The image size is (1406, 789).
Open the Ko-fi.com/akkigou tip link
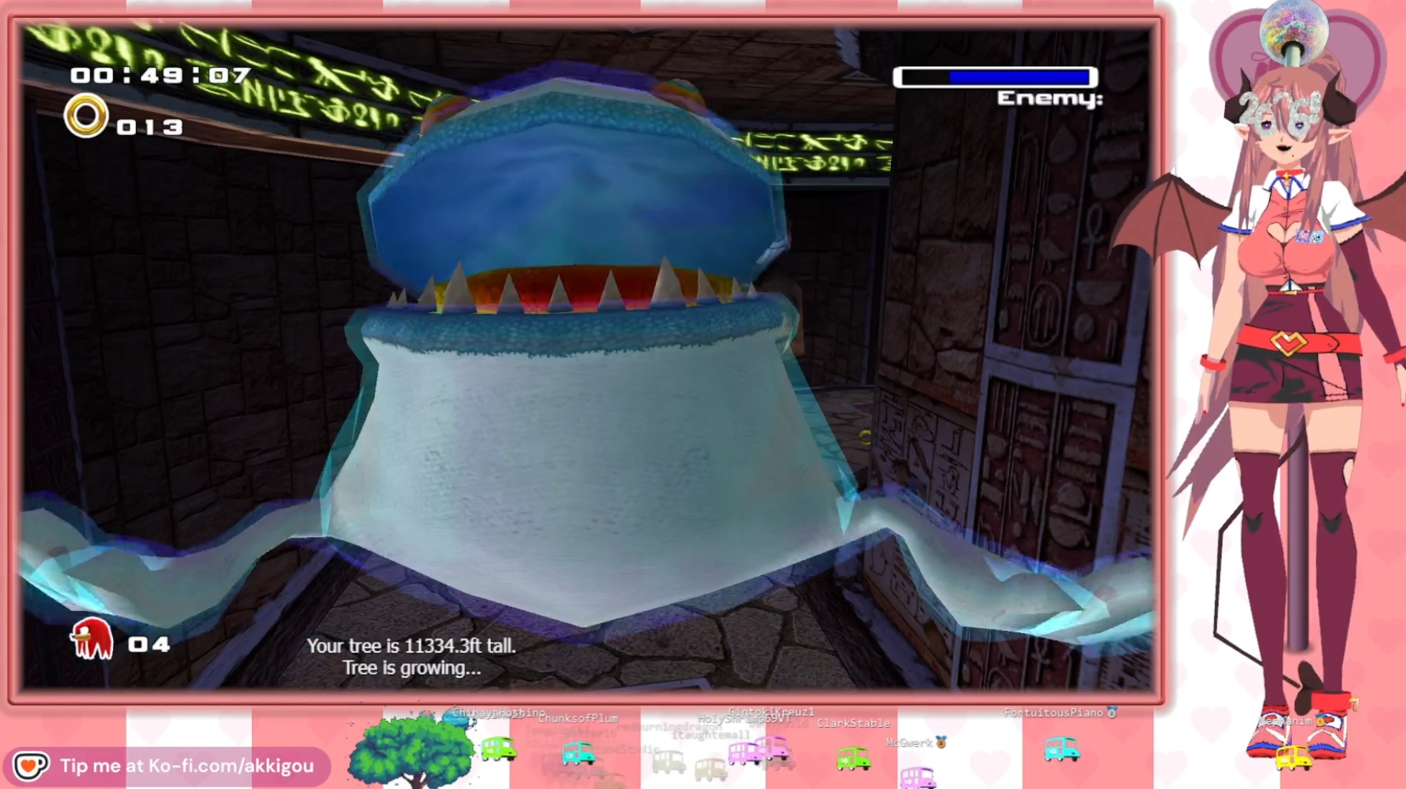(187, 765)
